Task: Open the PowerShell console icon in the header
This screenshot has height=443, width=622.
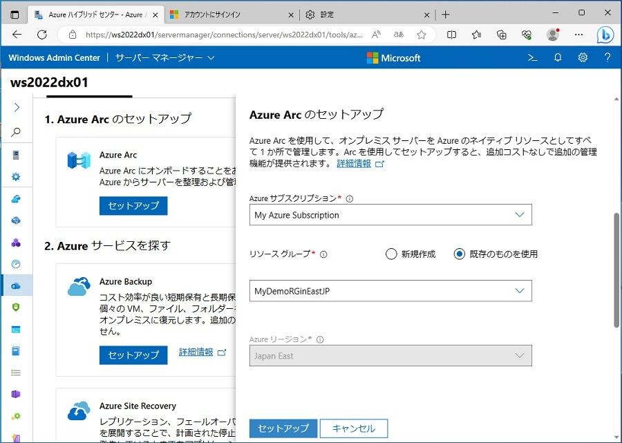Action: point(533,58)
